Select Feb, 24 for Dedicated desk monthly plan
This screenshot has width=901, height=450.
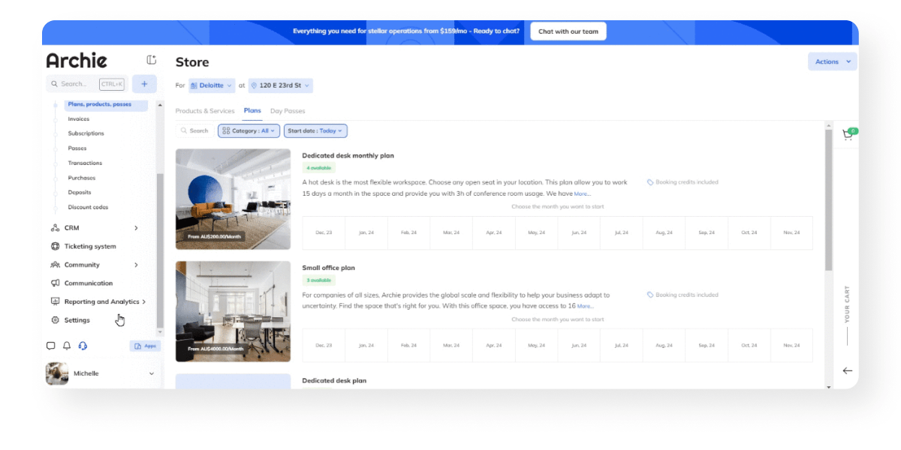408,233
